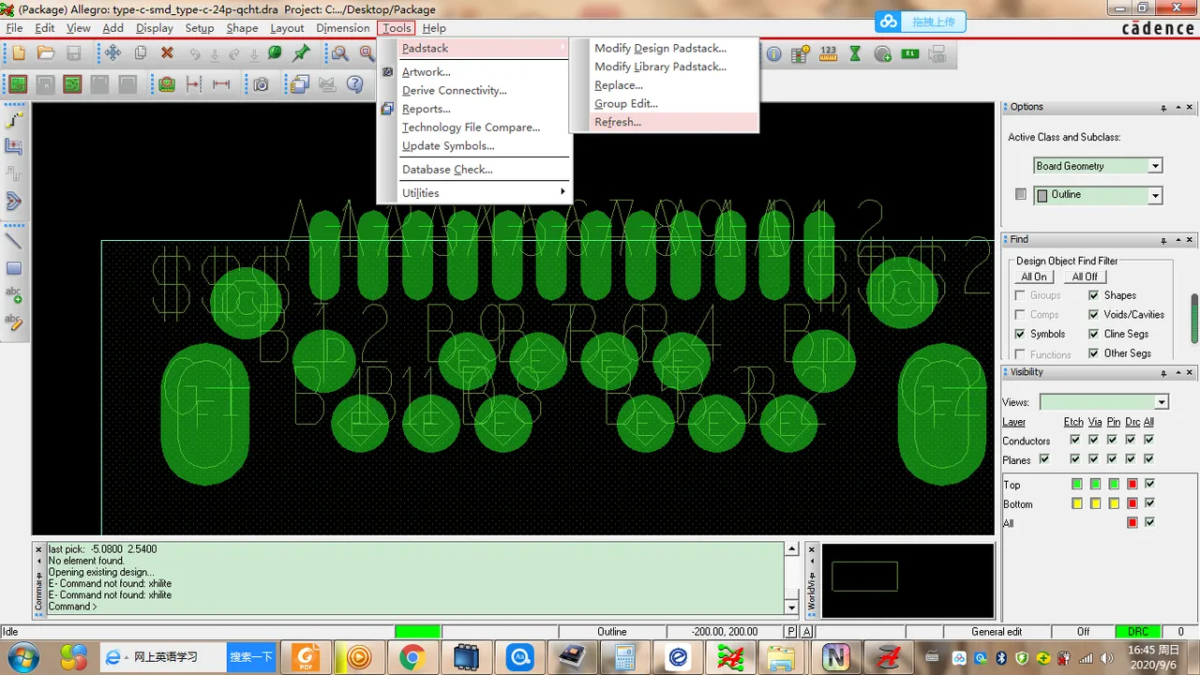The image size is (1200, 675).
Task: Toggle the Bottom layer All checkbox
Action: pyautogui.click(x=1149, y=503)
